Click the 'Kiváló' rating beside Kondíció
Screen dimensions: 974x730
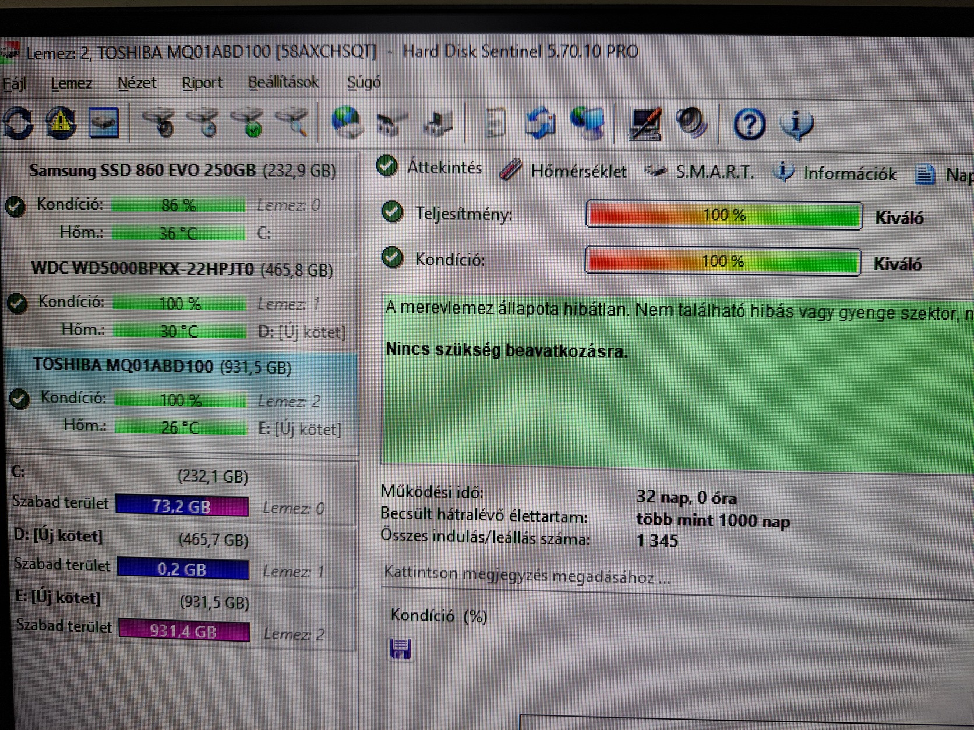(898, 264)
